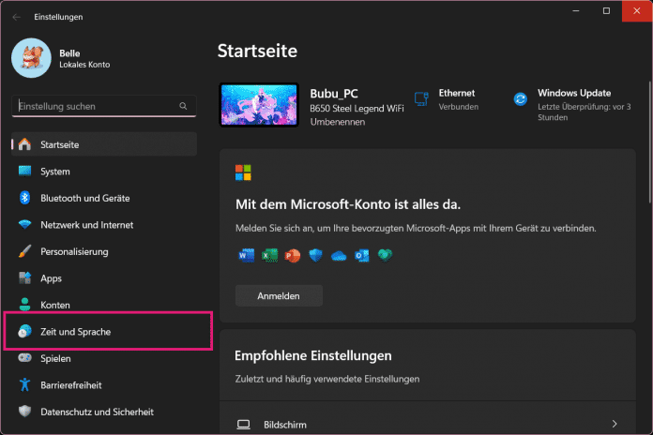Screen dimensions: 653x435
Task: Expand the Bildschirm entry chevron
Action: click(614, 425)
